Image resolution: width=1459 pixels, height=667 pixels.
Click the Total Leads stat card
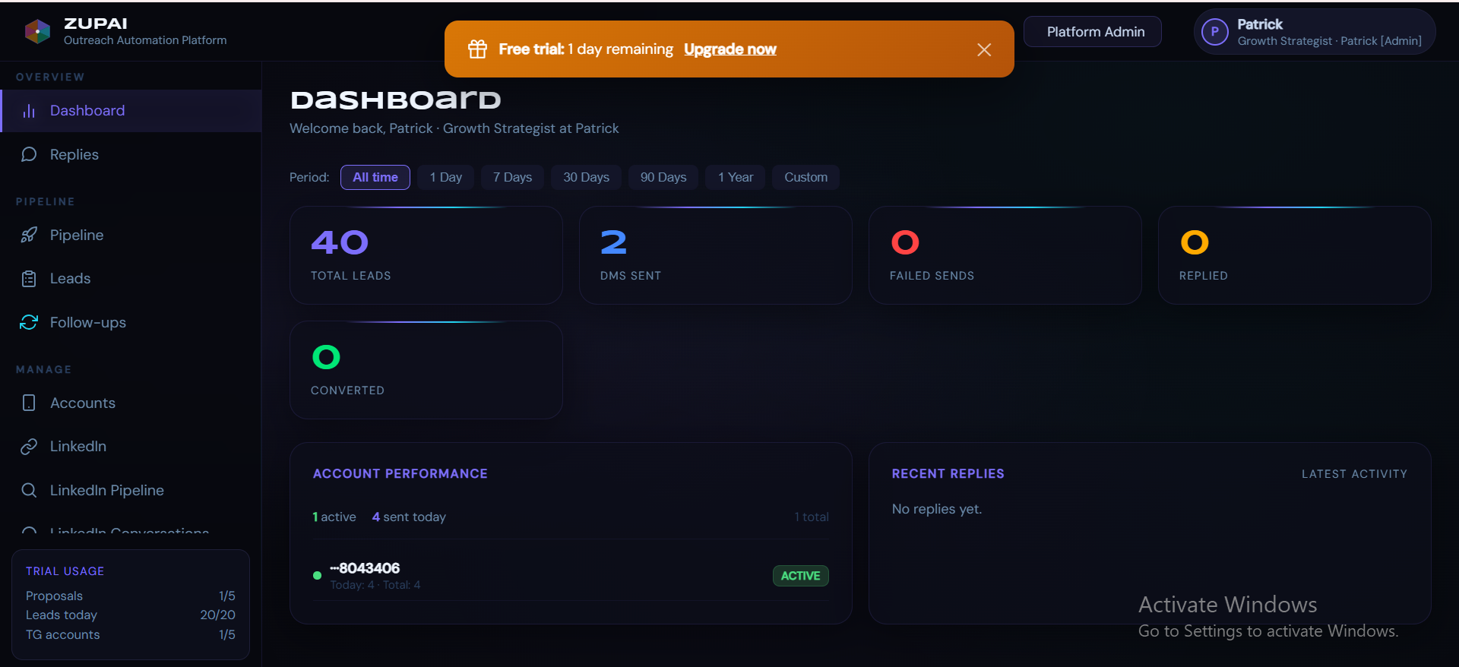coord(426,255)
